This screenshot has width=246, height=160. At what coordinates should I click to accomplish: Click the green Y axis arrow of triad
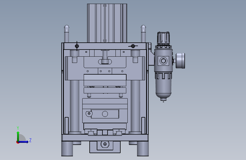18,136
